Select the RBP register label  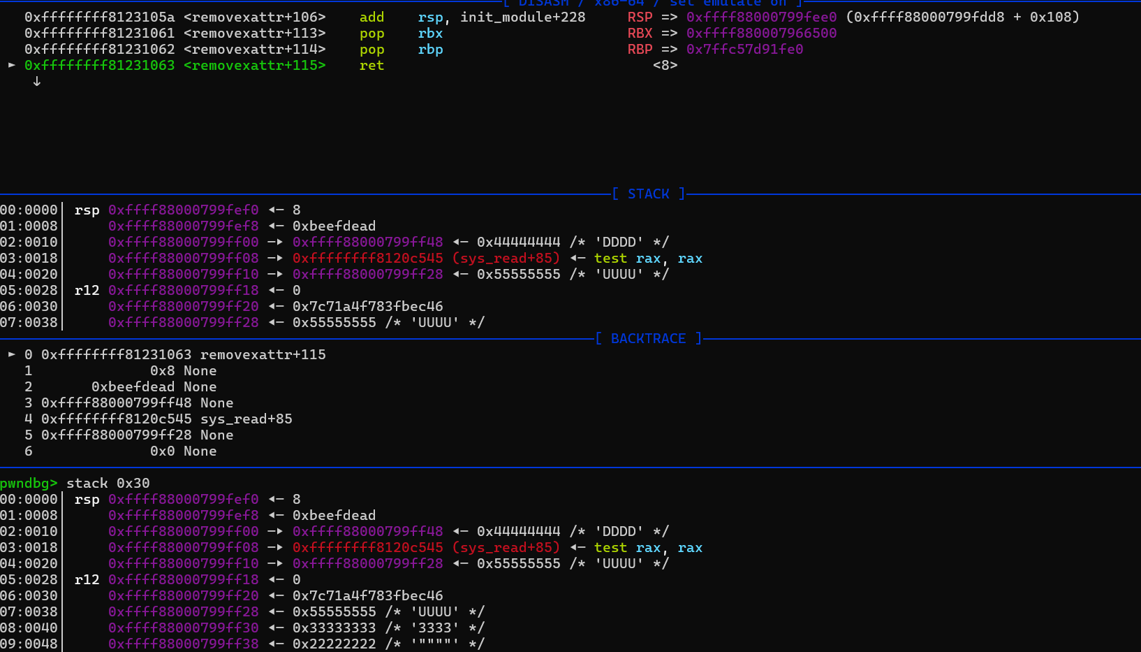[640, 49]
